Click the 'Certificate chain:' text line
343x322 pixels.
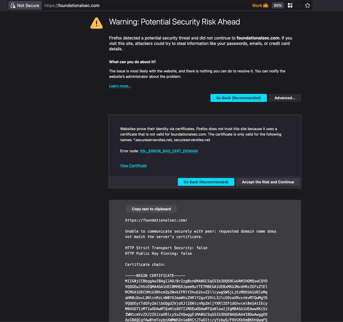(145, 264)
